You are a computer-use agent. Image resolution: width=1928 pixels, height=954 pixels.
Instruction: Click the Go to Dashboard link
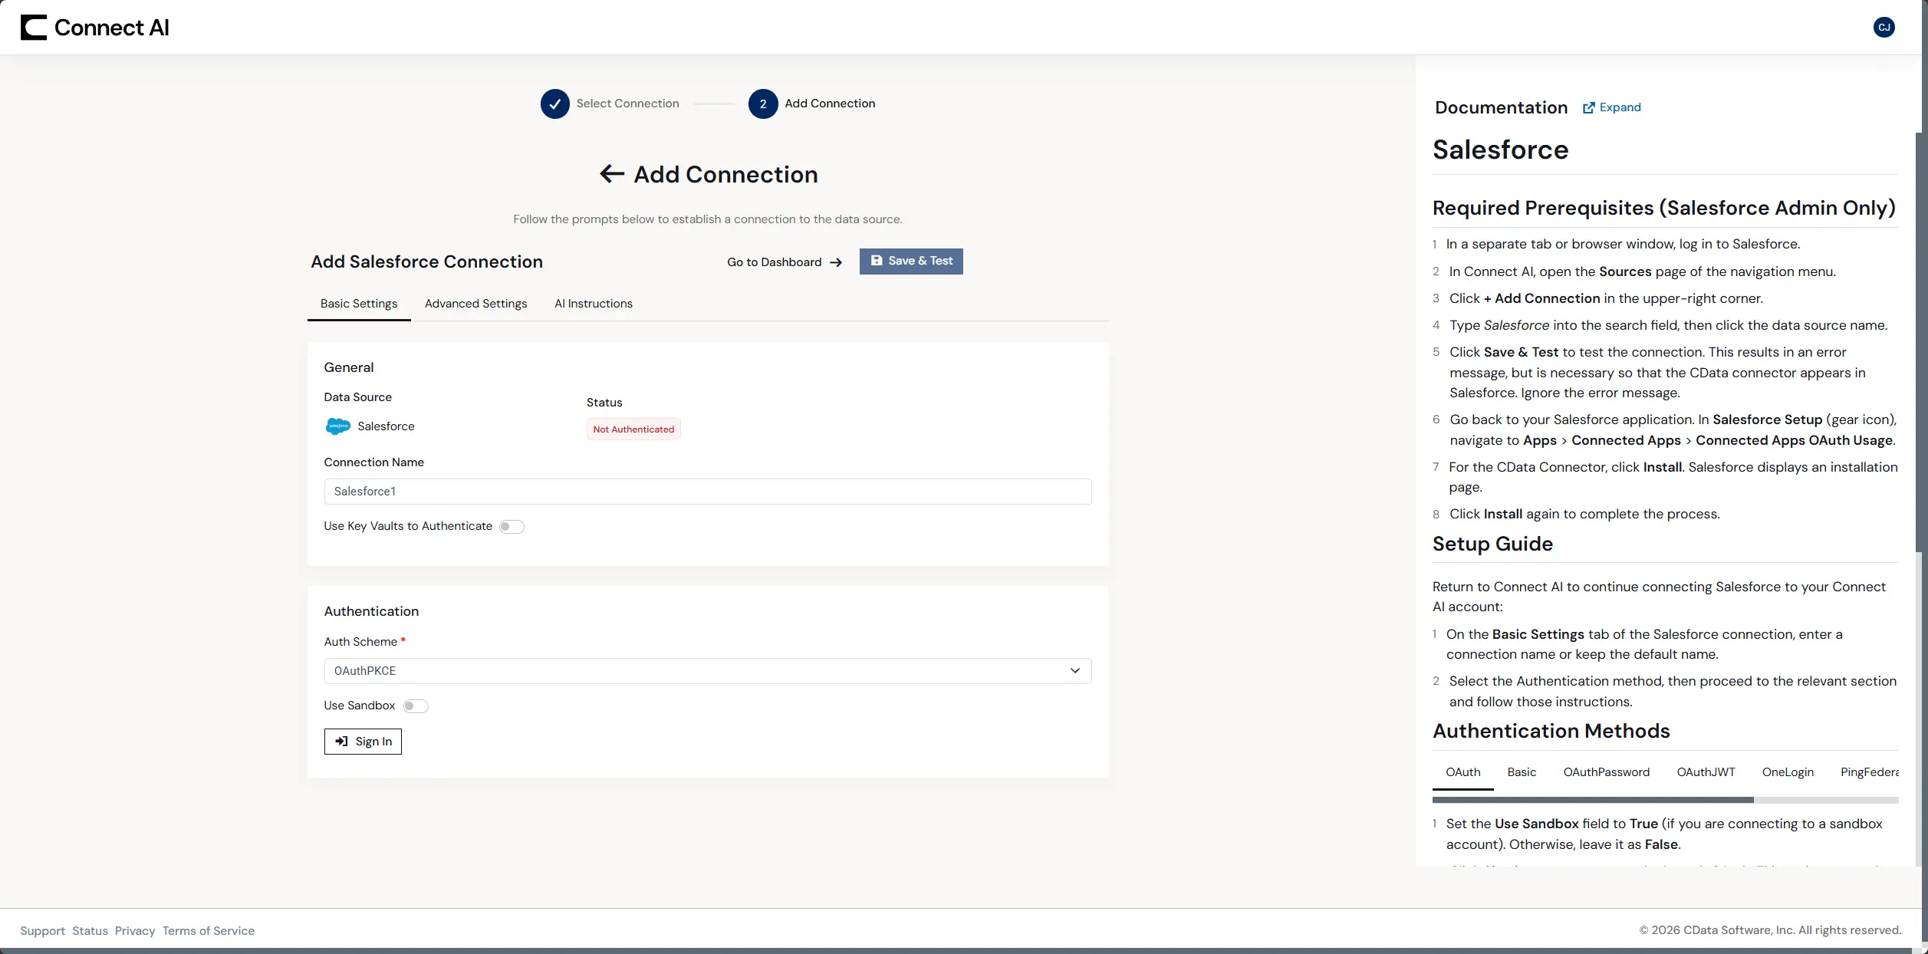pos(785,262)
